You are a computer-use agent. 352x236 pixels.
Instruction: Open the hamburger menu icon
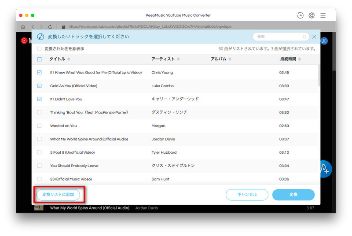pos(323,15)
